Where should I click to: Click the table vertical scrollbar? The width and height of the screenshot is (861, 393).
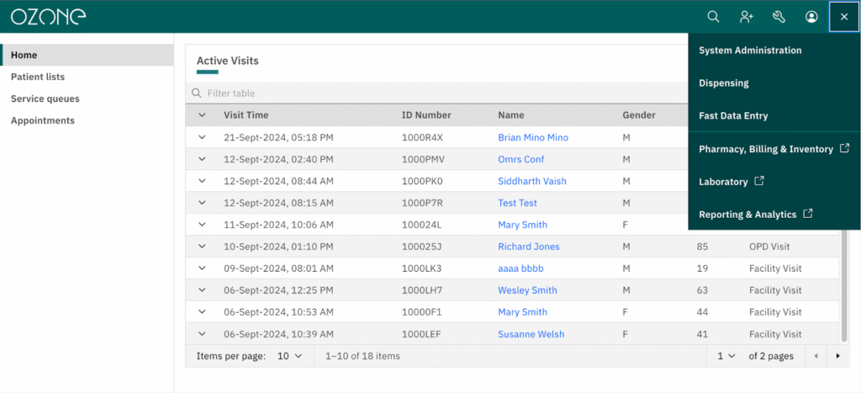tap(844, 286)
